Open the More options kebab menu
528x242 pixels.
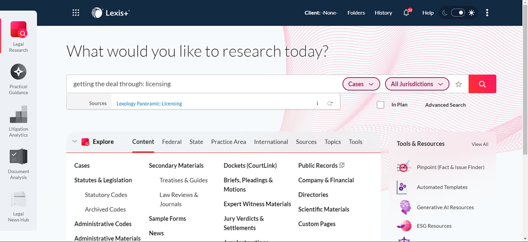pyautogui.click(x=487, y=13)
